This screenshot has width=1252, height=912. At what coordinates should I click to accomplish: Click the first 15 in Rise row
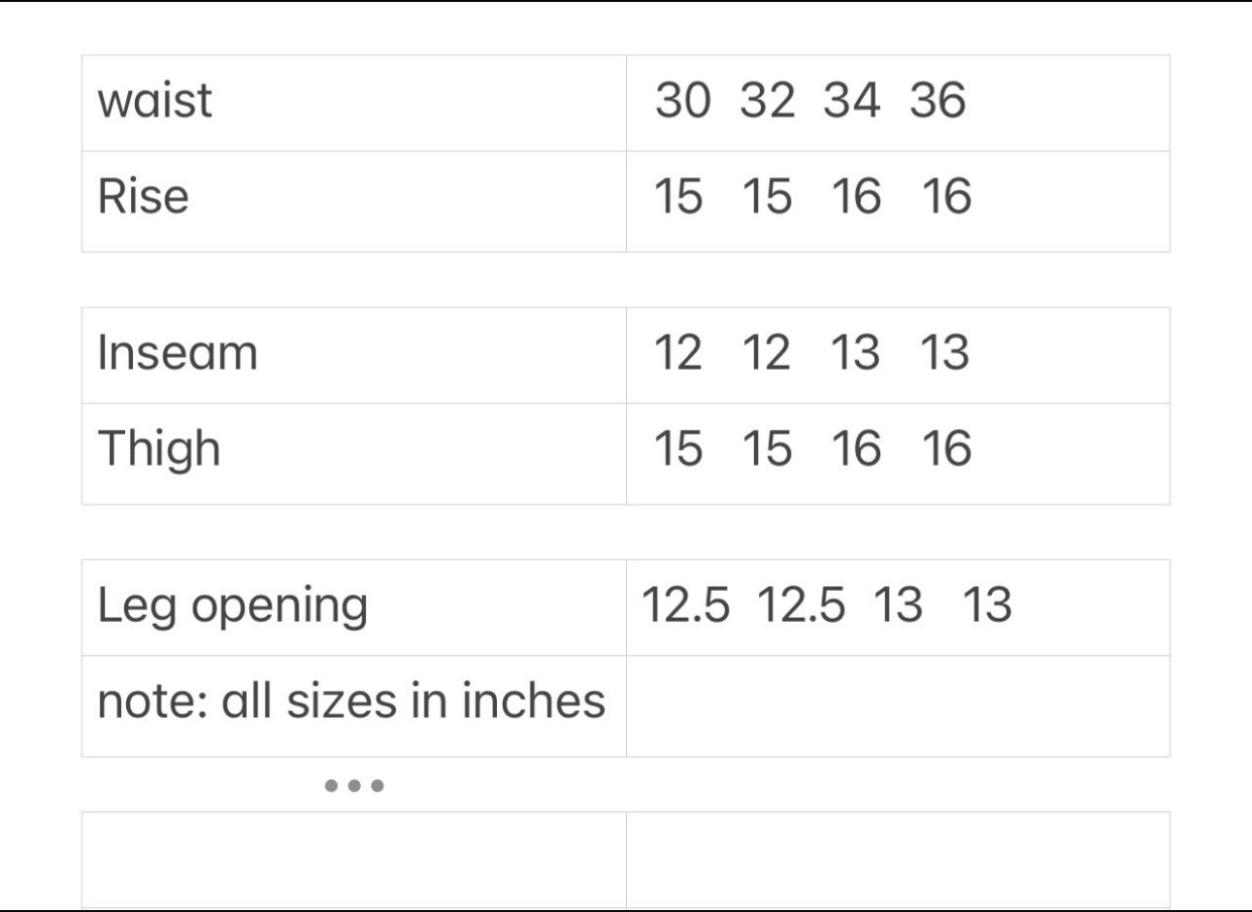pos(678,197)
